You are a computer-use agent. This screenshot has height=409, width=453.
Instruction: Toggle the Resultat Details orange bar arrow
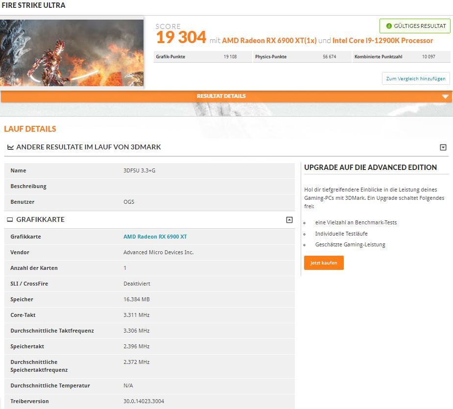(445, 96)
